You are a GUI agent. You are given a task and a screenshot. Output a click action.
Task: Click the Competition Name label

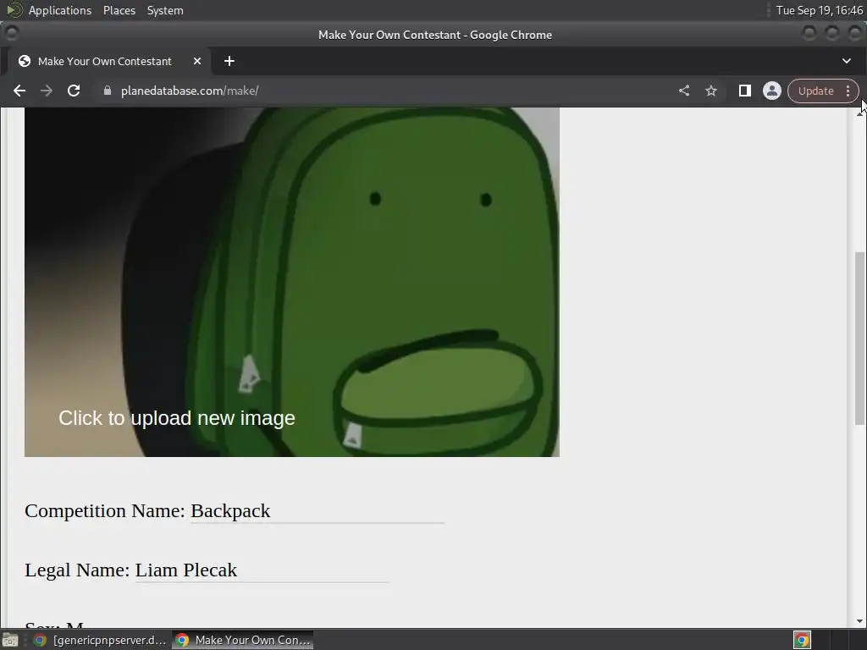tap(105, 510)
